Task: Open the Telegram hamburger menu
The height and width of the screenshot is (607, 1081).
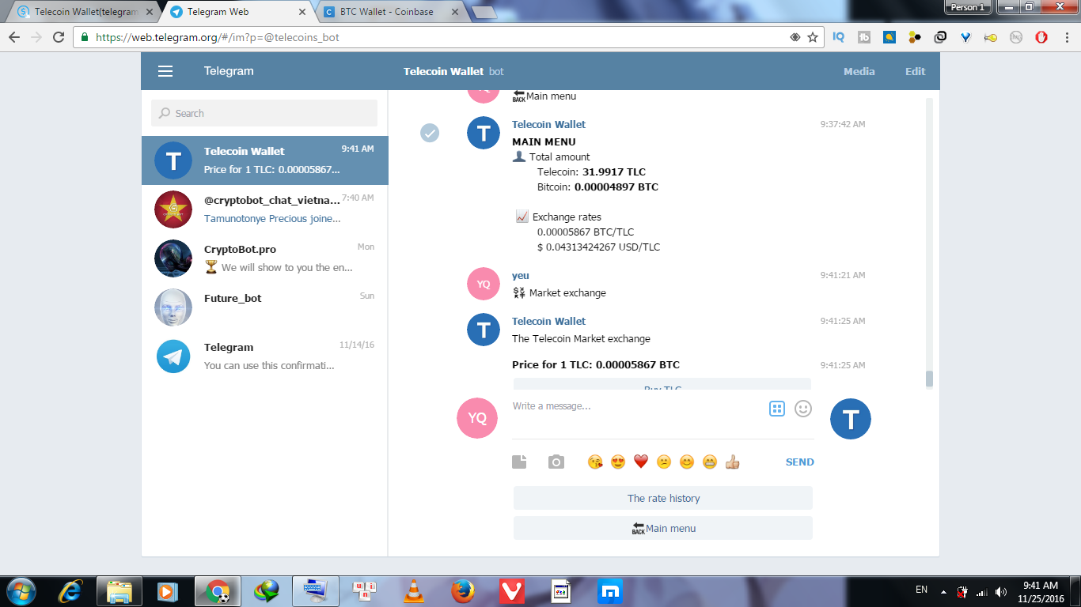Action: pos(165,71)
